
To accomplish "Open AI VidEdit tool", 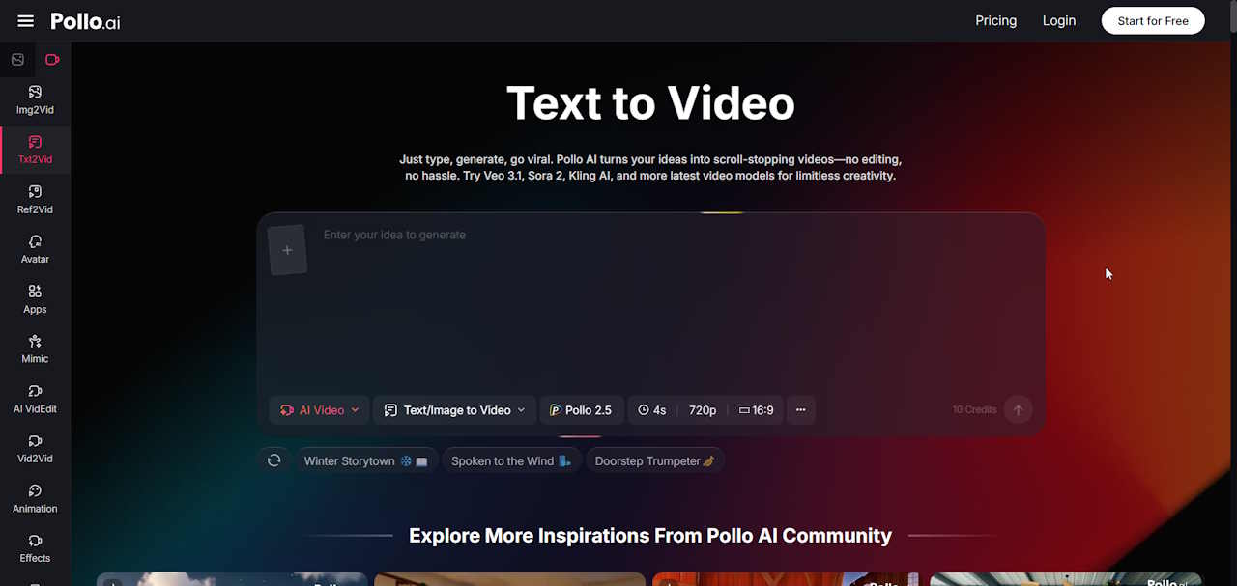I will point(35,398).
